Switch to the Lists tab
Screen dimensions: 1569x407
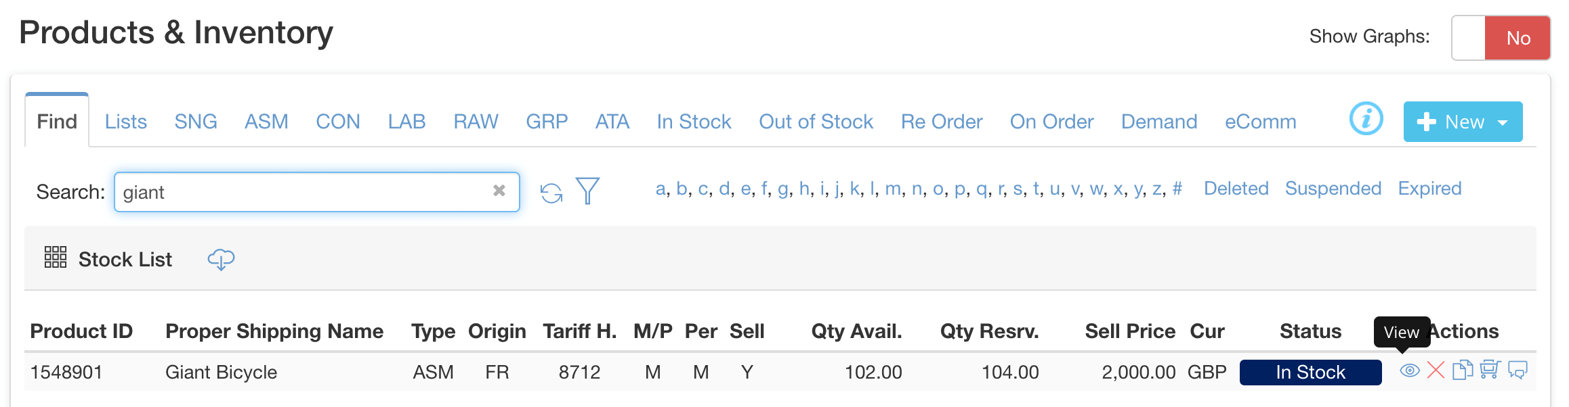tap(126, 122)
